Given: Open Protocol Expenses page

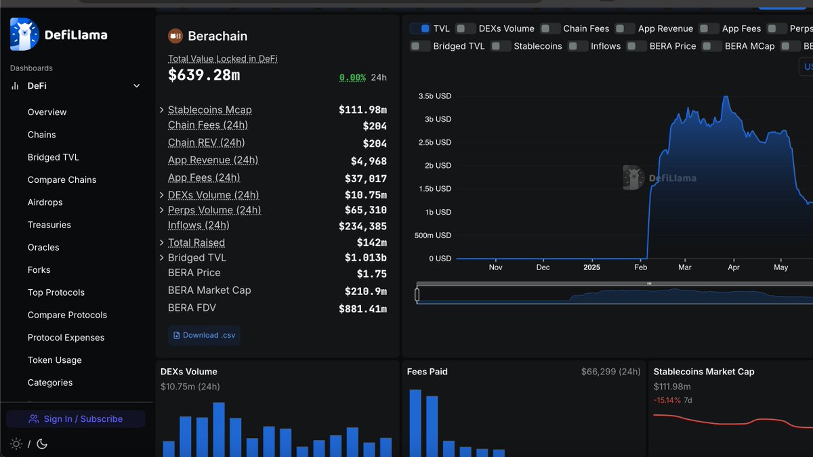Looking at the screenshot, I should (x=66, y=338).
